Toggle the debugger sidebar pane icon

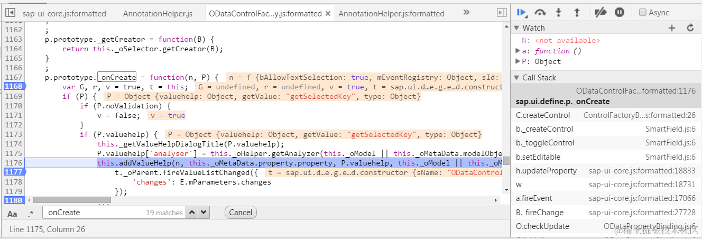point(502,12)
